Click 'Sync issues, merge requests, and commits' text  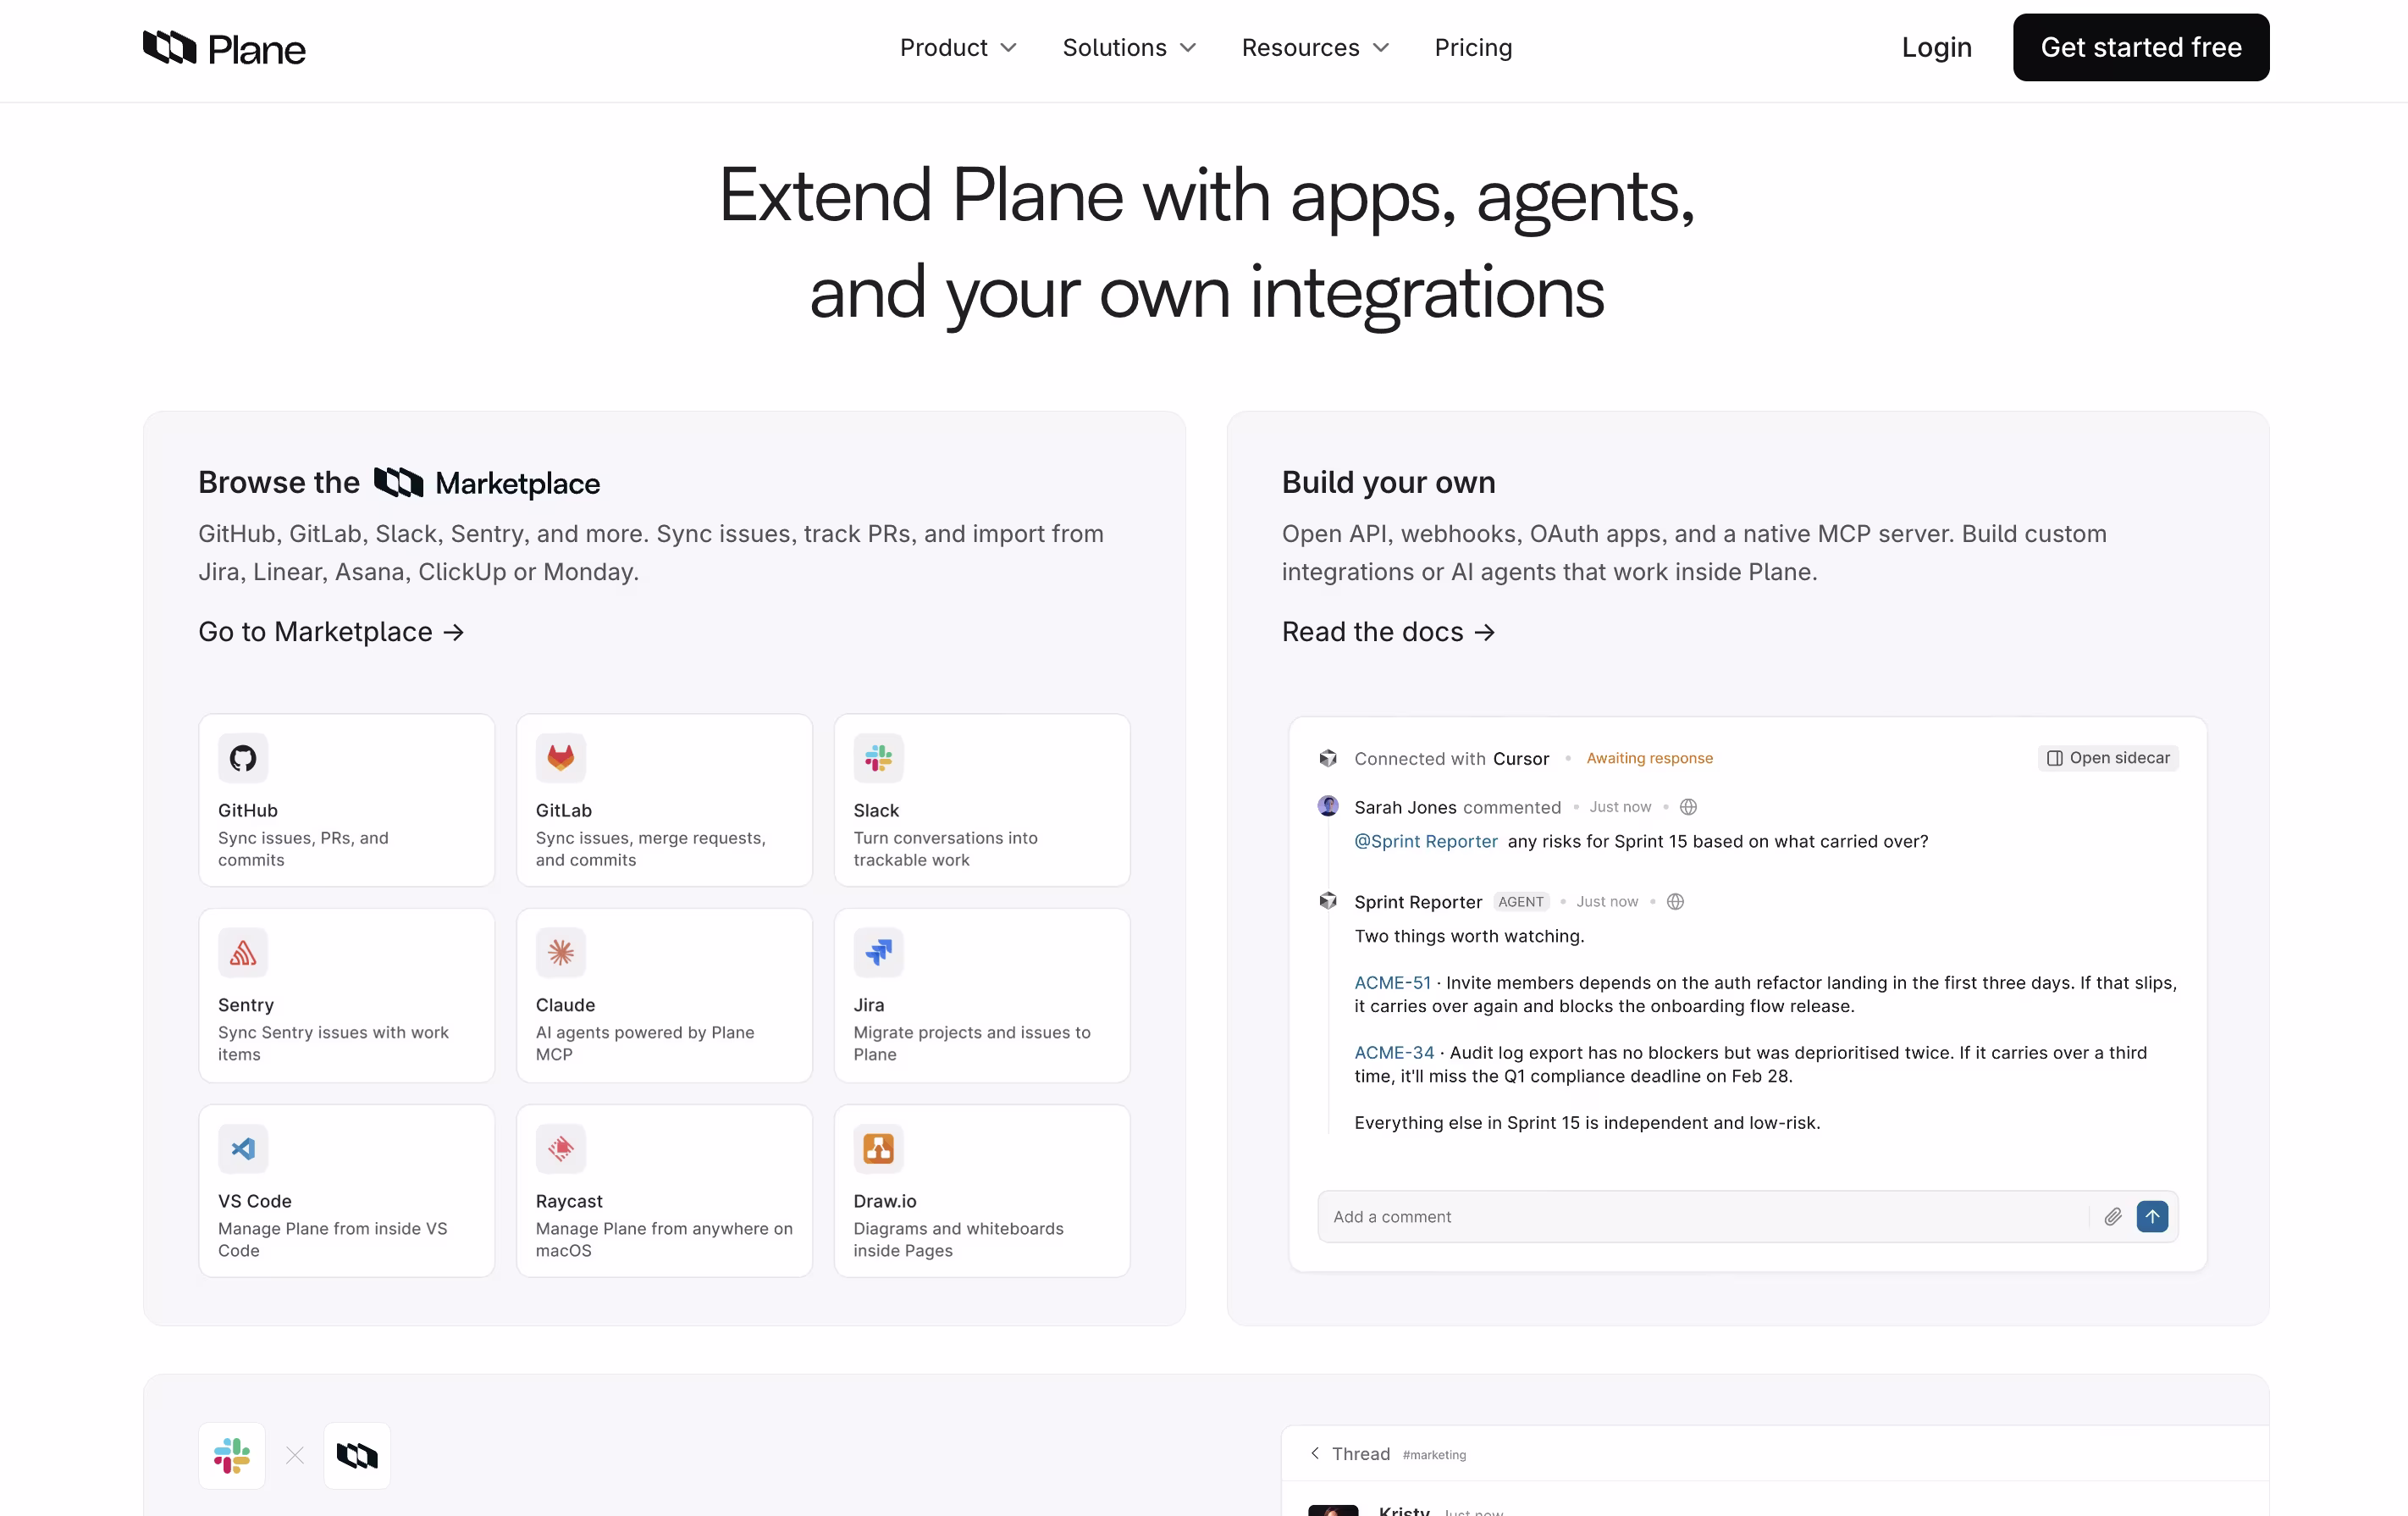click(x=650, y=849)
